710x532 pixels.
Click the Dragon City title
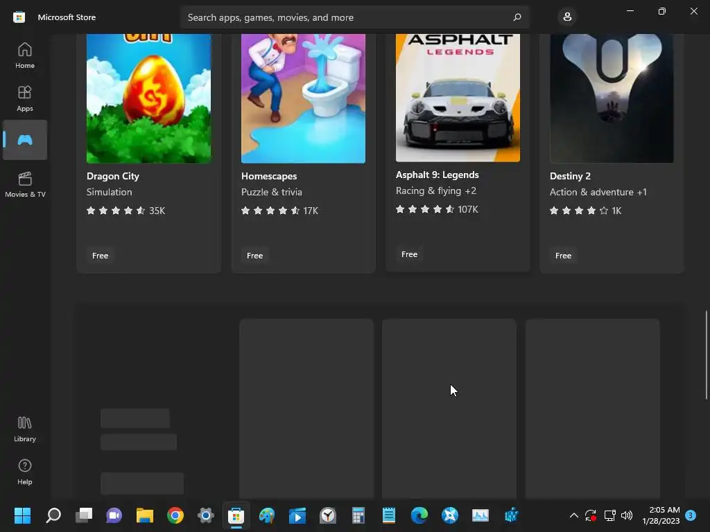tap(113, 176)
